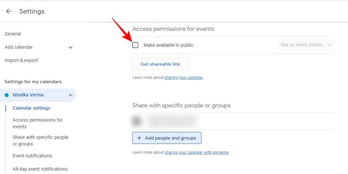The height and width of the screenshot is (174, 348).
Task: Select Calendar settings in sidebar
Action: (31, 108)
